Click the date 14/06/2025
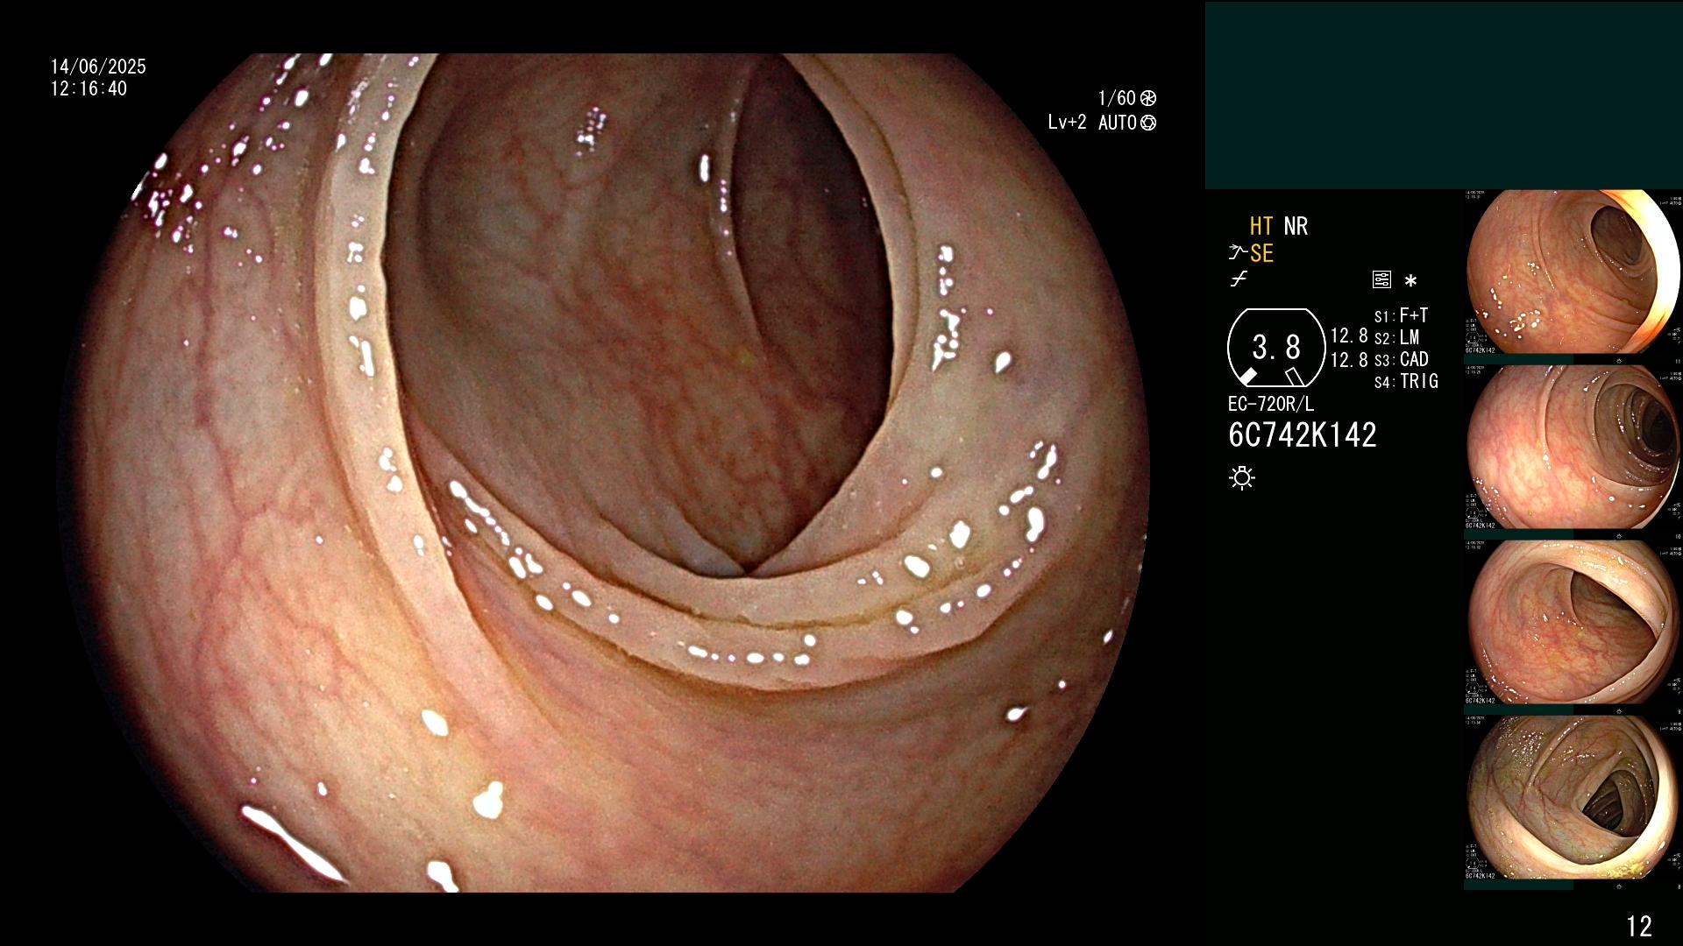The image size is (1683, 946). coord(98,67)
